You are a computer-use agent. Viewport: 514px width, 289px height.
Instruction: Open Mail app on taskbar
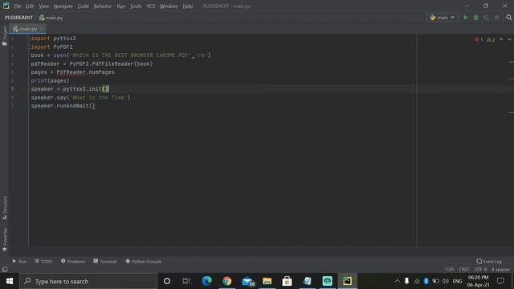point(247,281)
